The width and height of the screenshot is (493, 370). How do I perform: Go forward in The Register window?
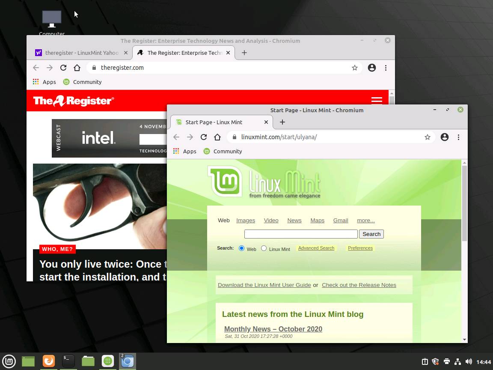pos(50,68)
